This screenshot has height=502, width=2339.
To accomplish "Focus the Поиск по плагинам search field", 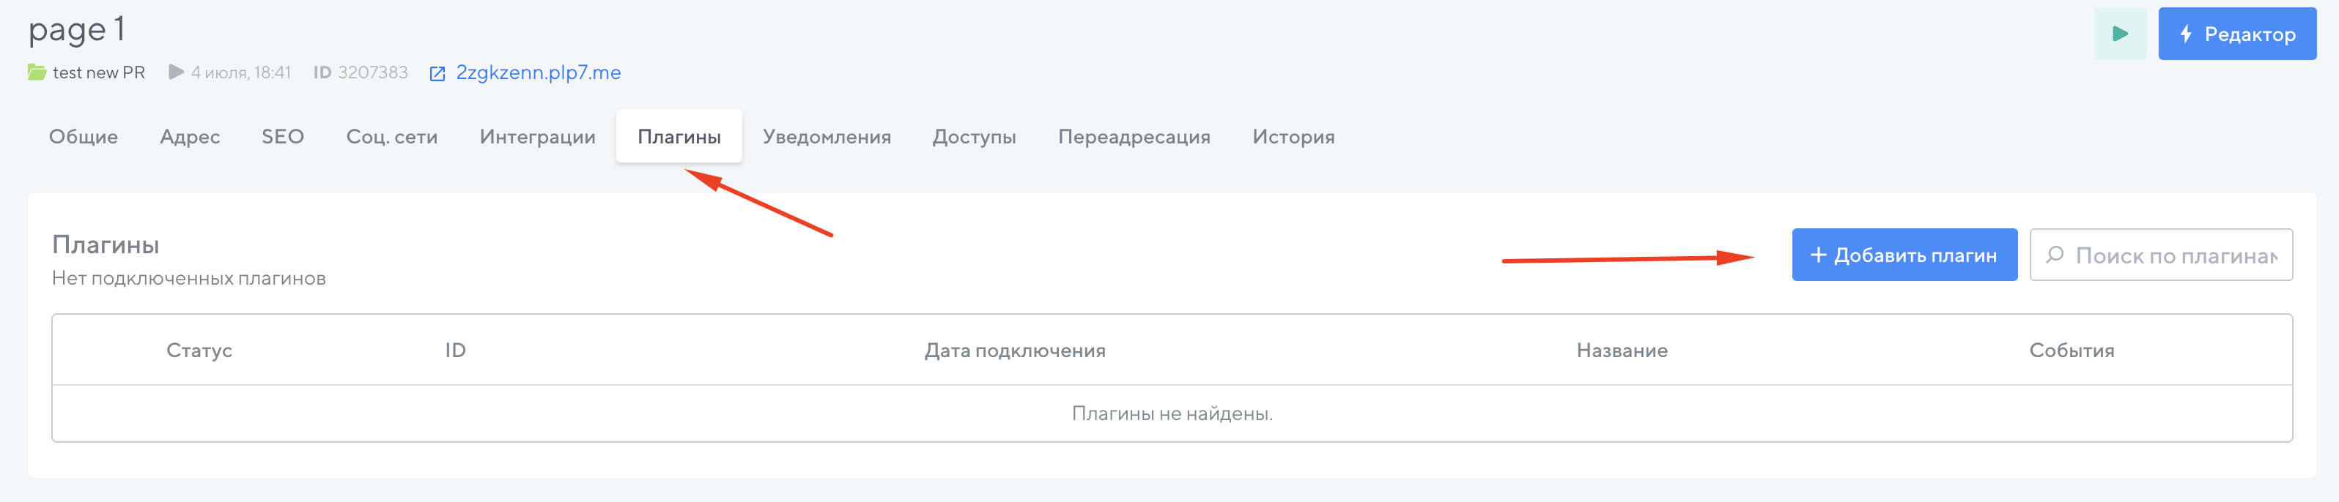I will [x=2176, y=256].
